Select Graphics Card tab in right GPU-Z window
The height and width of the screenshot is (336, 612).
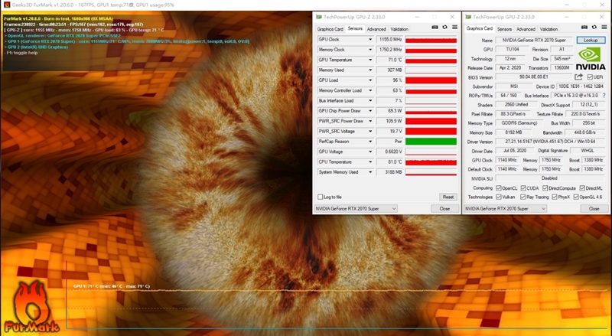tap(480, 28)
